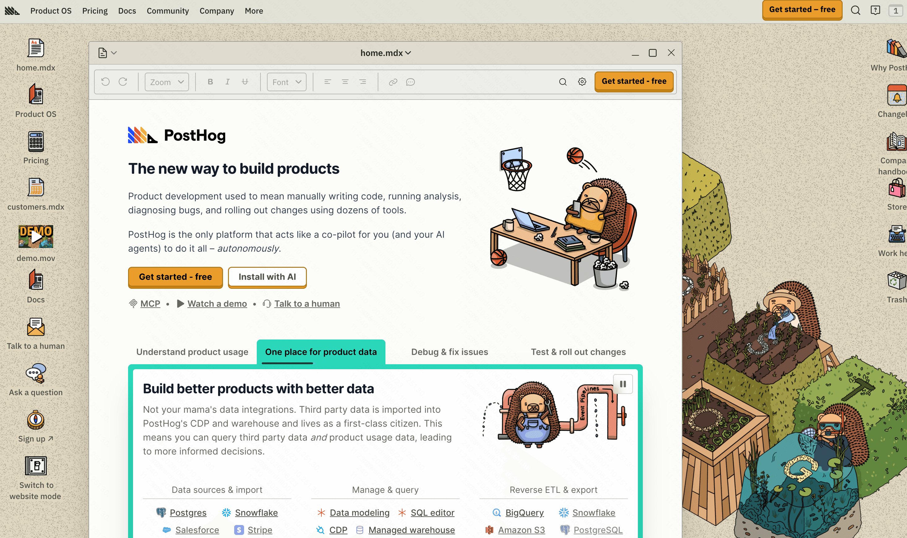The image size is (907, 538).
Task: Align text left
Action: click(x=328, y=82)
